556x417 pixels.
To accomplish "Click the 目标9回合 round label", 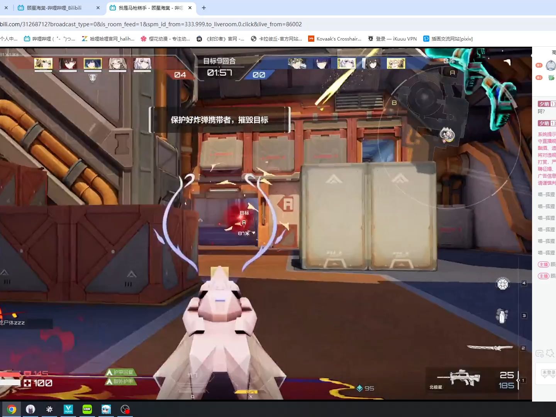I will click(x=219, y=61).
